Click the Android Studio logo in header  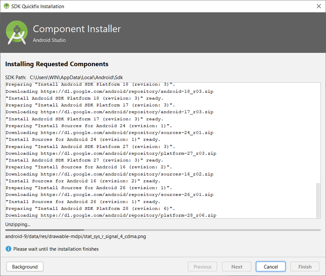[x=17, y=33]
